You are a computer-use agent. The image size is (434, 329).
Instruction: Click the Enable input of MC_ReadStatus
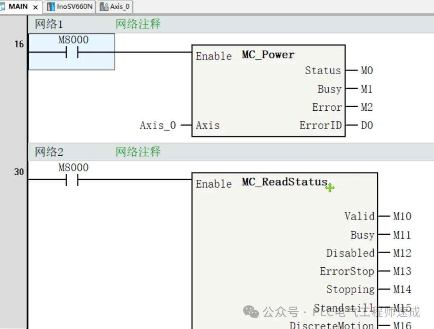click(214, 184)
